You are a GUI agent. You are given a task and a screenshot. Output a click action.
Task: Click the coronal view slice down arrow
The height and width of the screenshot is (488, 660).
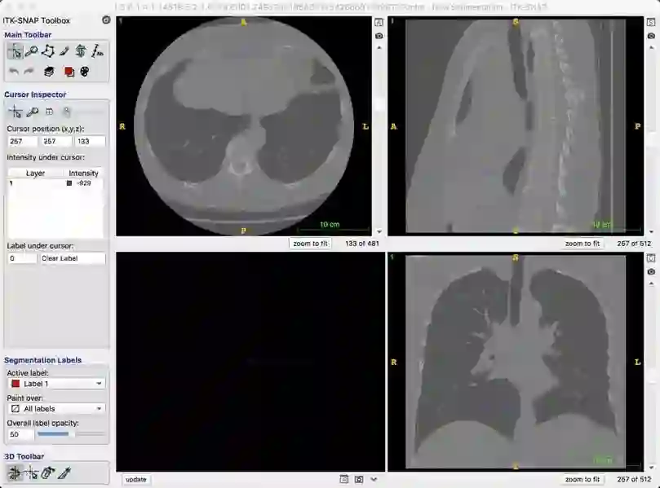(x=652, y=468)
